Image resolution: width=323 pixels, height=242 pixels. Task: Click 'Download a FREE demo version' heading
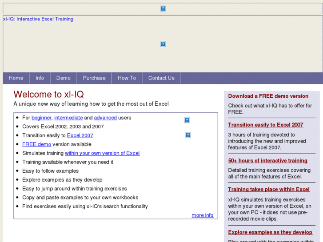pyautogui.click(x=268, y=96)
